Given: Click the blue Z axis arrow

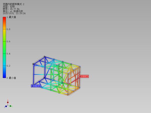Looking at the screenshot, I should [x=6, y=106].
